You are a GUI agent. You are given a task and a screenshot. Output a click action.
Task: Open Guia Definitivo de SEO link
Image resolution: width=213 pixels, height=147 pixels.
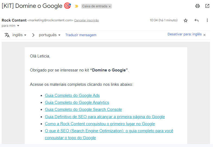coord(105,117)
